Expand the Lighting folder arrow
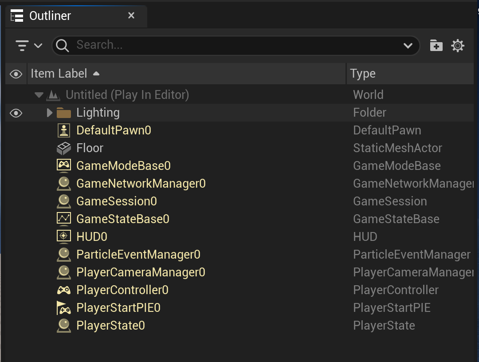 point(49,113)
